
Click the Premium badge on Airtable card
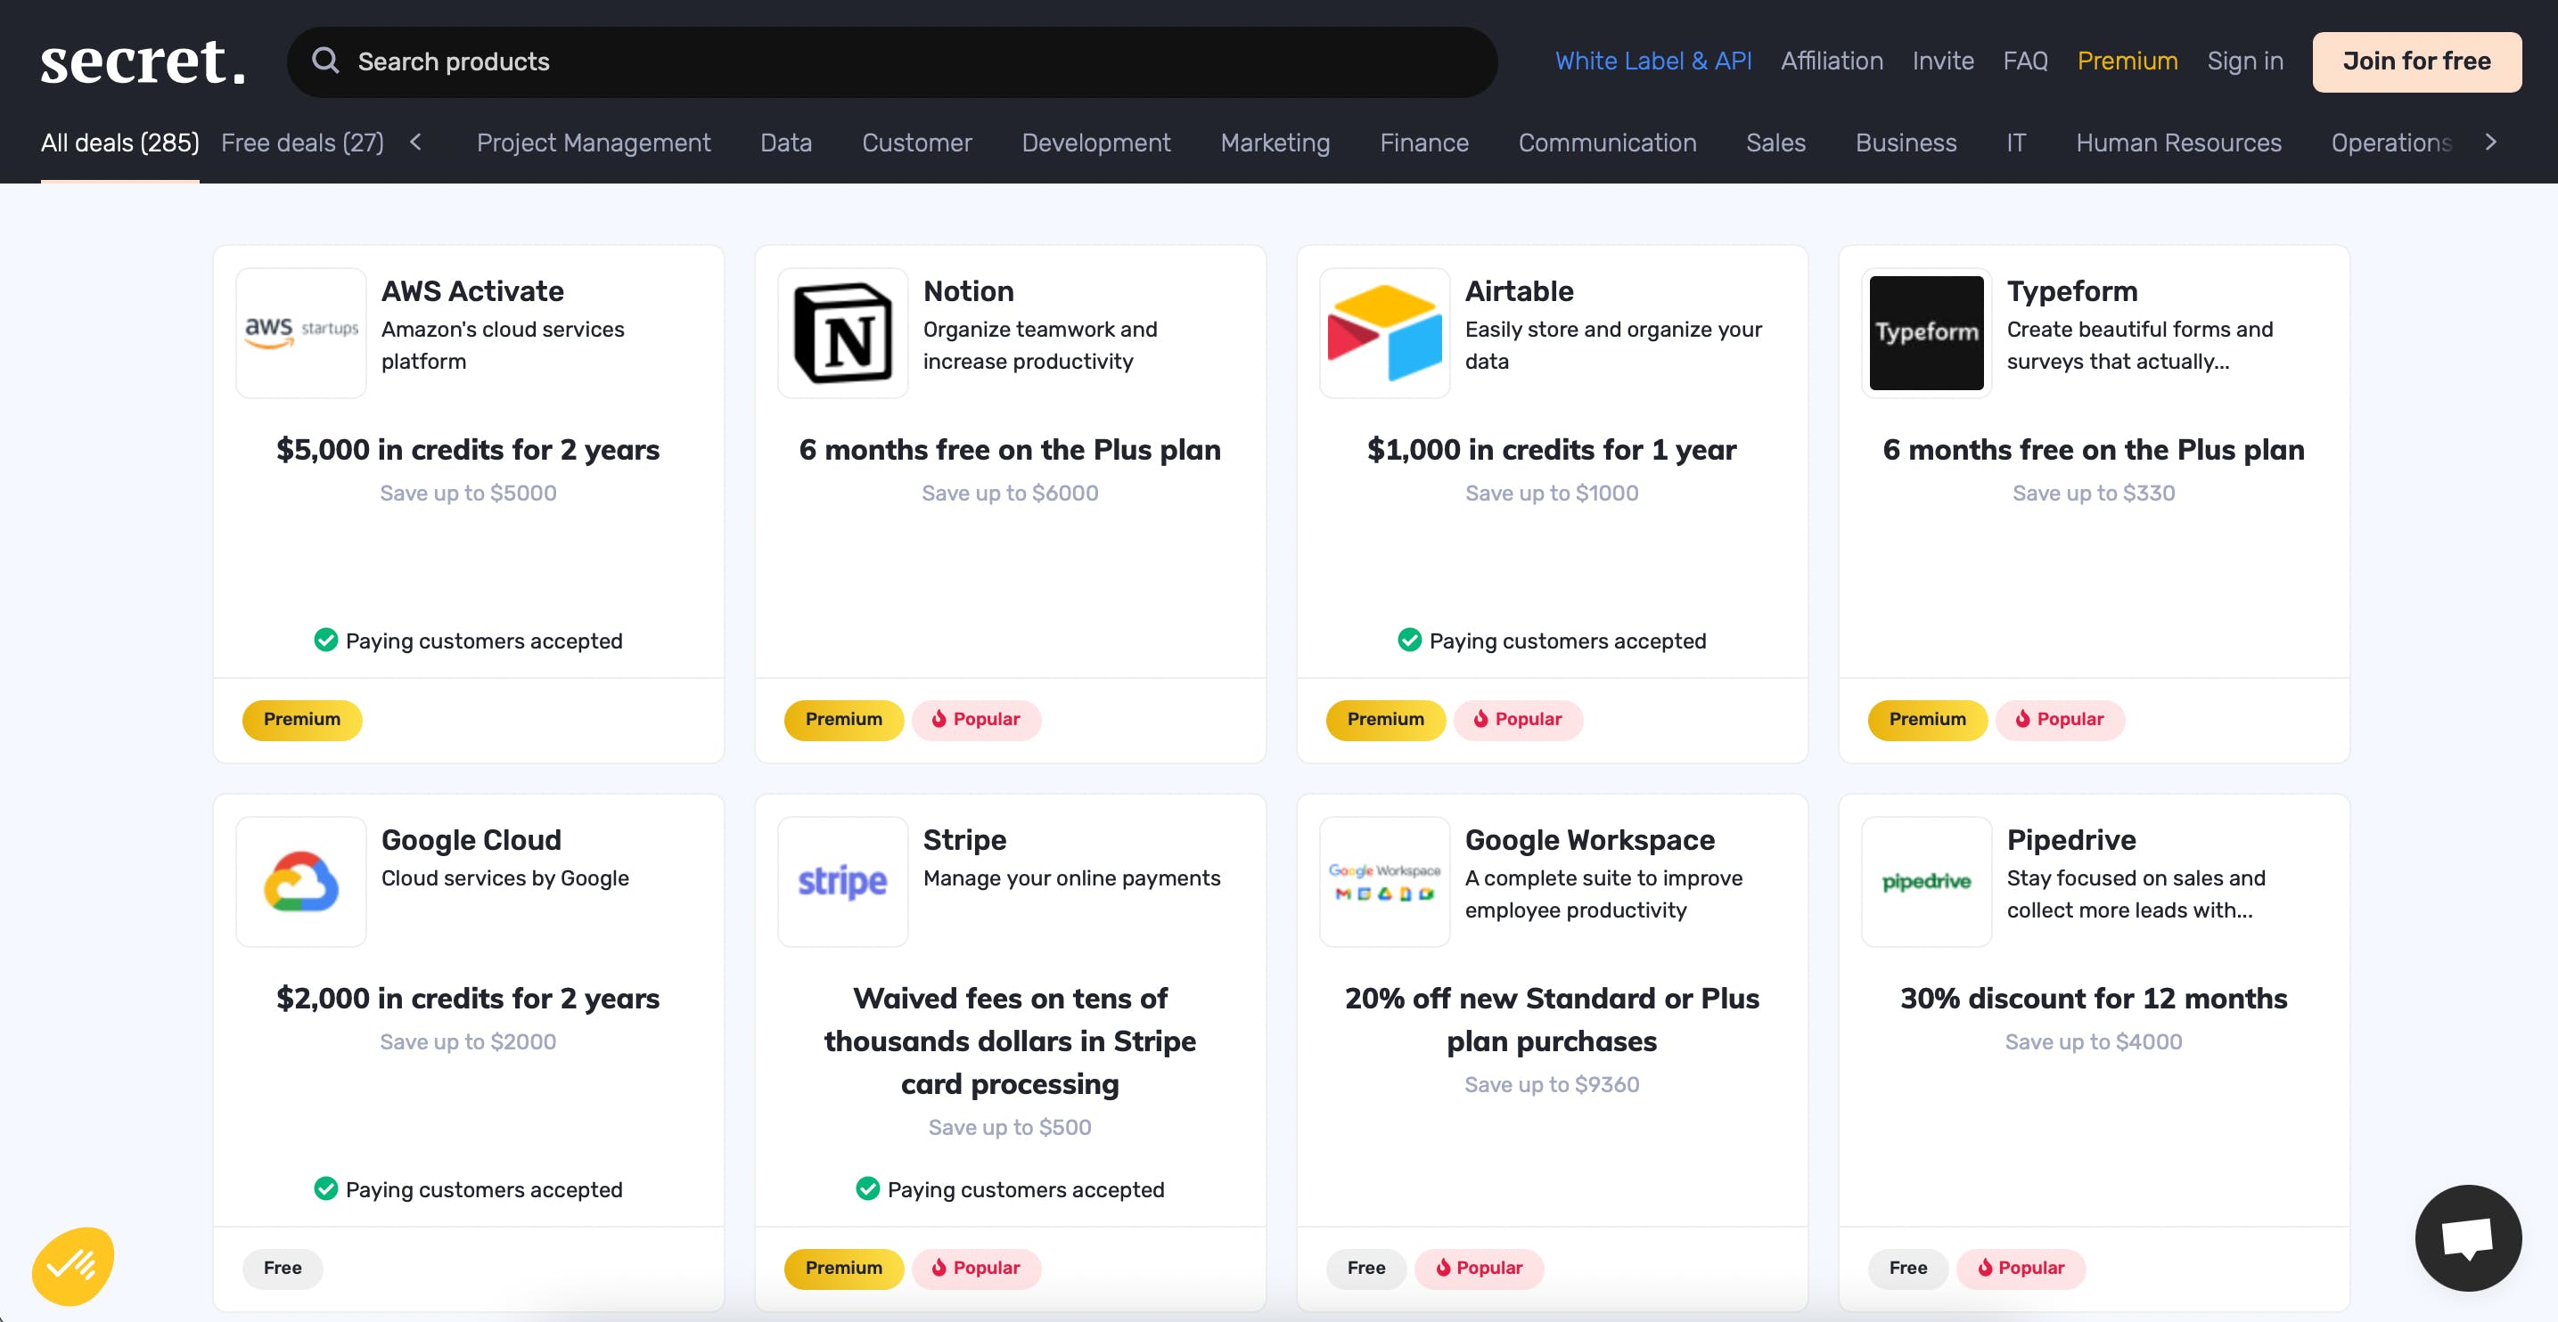(1385, 720)
